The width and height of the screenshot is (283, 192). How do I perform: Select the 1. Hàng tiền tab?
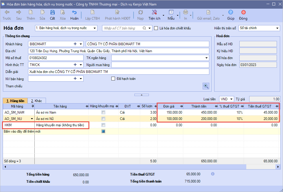click(x=15, y=101)
